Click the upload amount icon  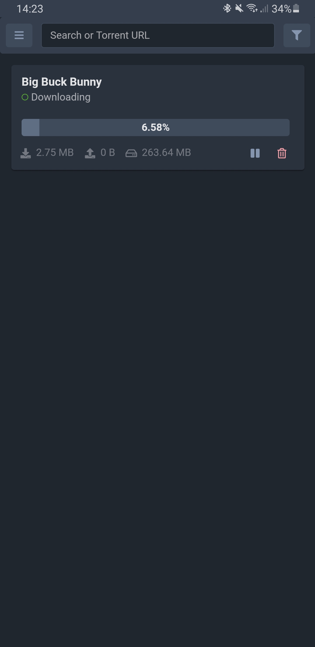(90, 153)
